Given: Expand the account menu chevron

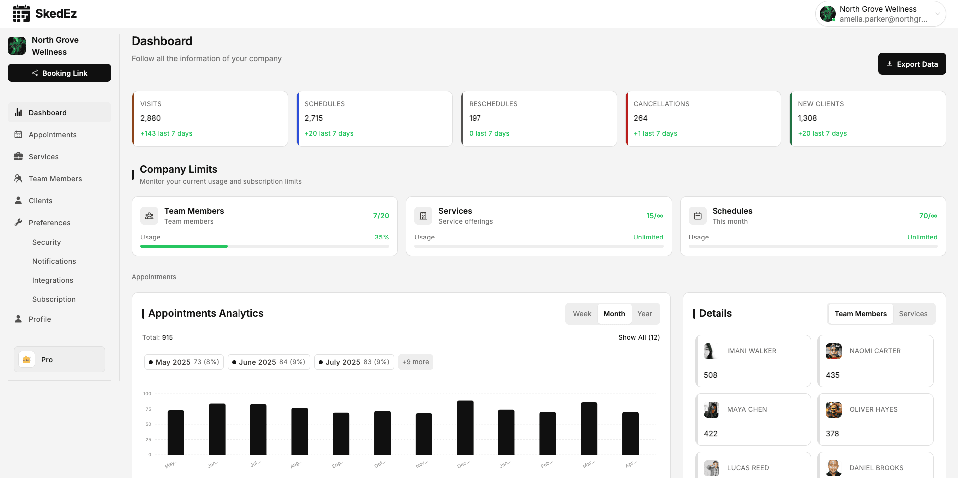Looking at the screenshot, I should tap(937, 14).
